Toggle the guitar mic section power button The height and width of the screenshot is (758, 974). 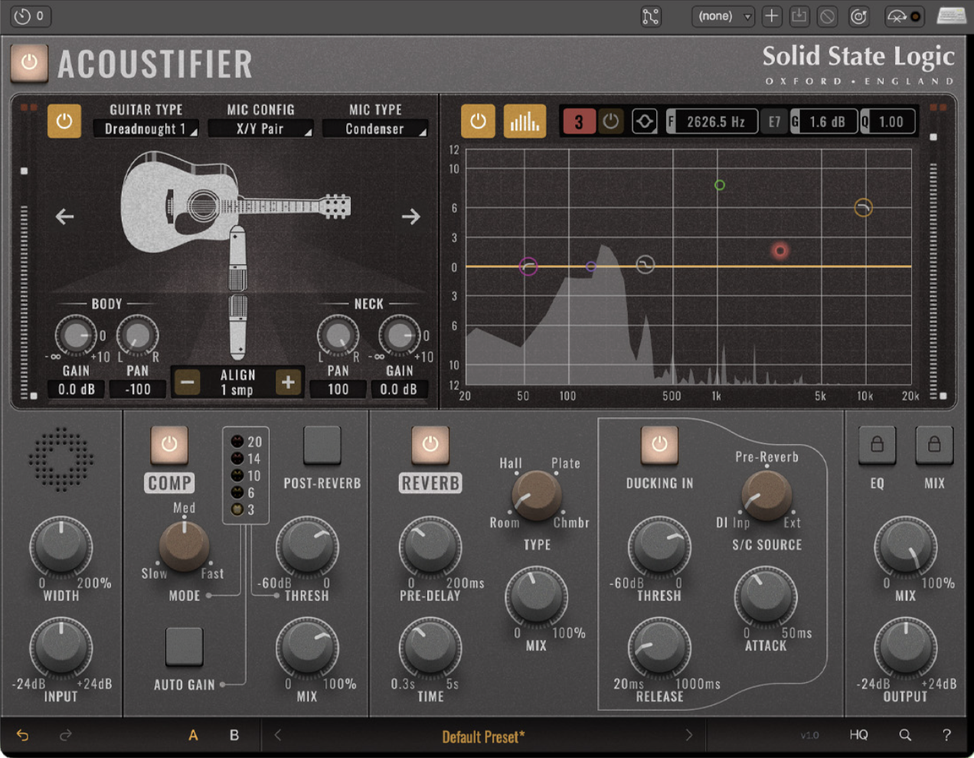pyautogui.click(x=64, y=121)
